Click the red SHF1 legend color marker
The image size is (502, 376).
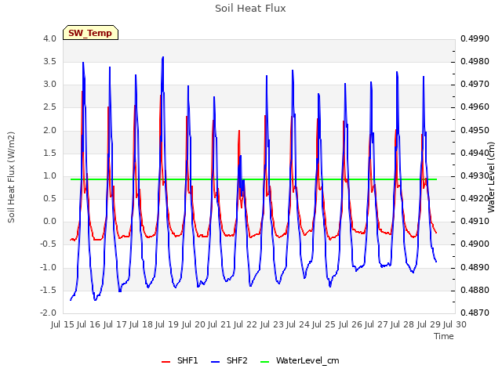166,362
